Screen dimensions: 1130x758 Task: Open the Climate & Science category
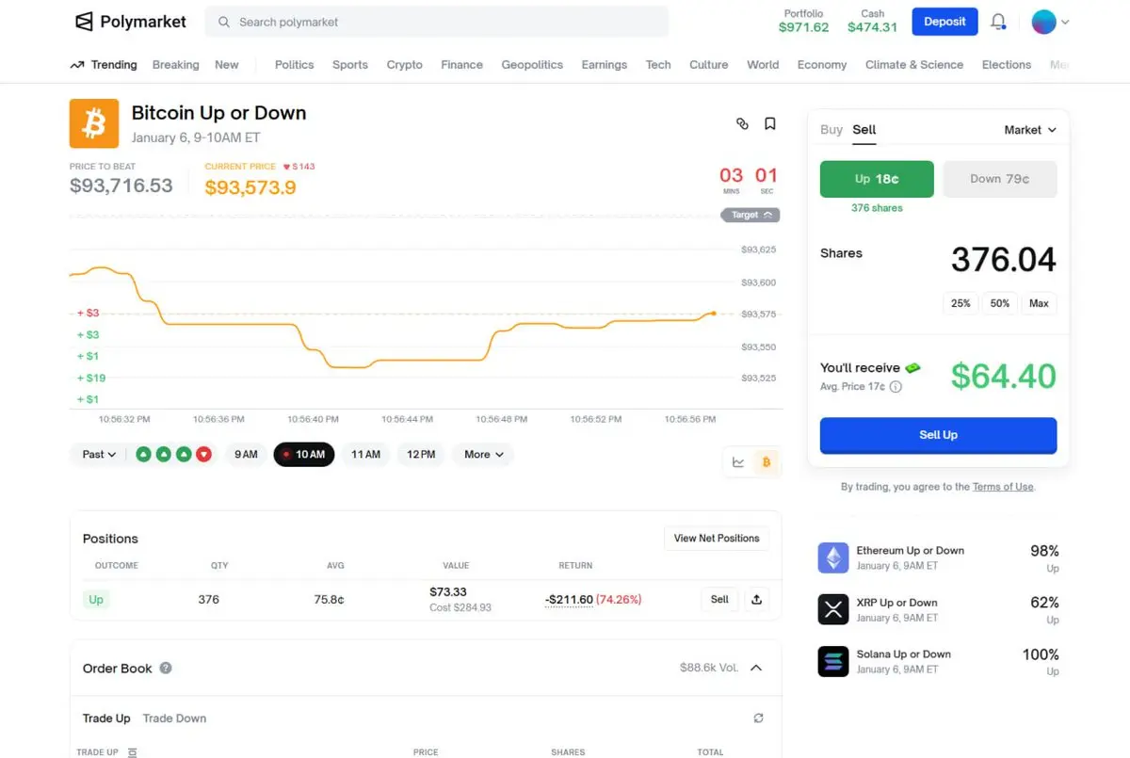point(914,65)
